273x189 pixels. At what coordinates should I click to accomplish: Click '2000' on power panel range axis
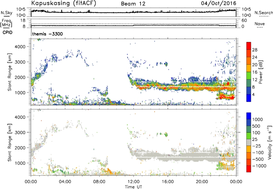click(x=20, y=77)
